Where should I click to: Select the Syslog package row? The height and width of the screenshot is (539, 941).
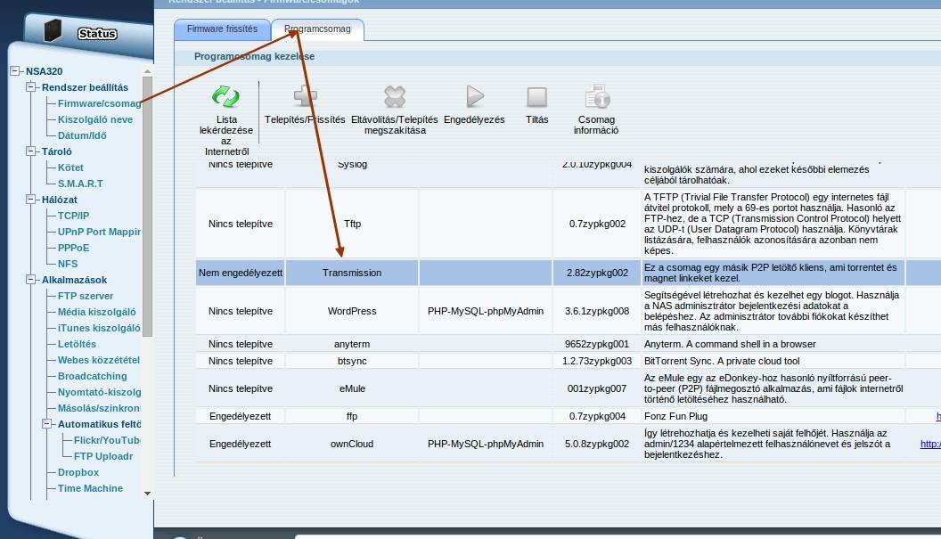[569, 173]
